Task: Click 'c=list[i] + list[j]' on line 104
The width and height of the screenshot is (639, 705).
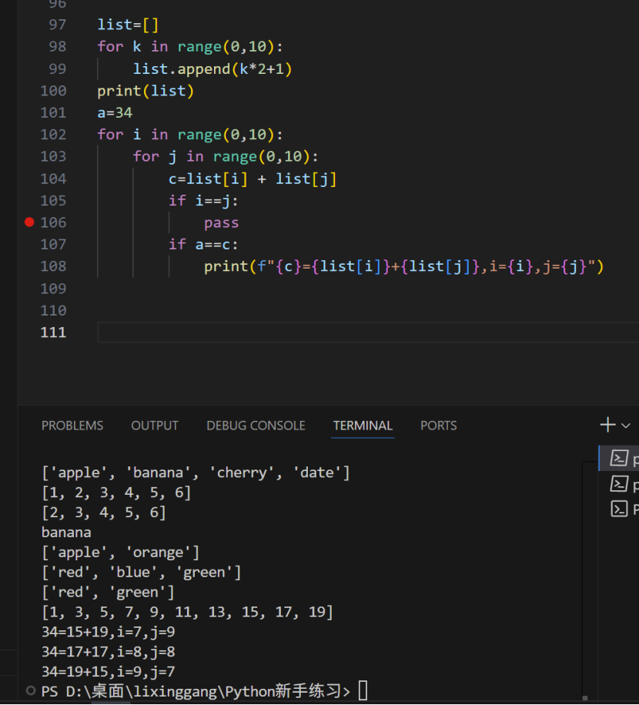Action: pos(253,179)
